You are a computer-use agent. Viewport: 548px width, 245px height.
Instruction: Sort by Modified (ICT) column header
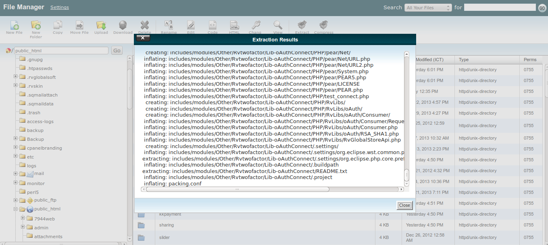coord(429,60)
